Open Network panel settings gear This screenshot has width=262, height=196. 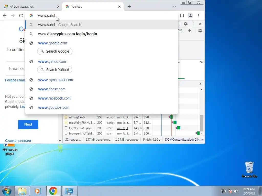200,31
